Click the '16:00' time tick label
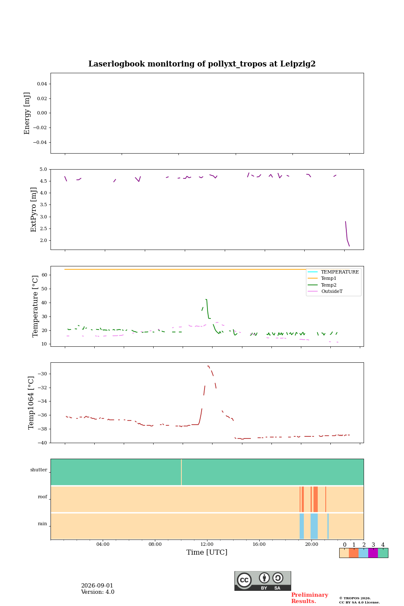The image size is (404, 606). pyautogui.click(x=259, y=544)
